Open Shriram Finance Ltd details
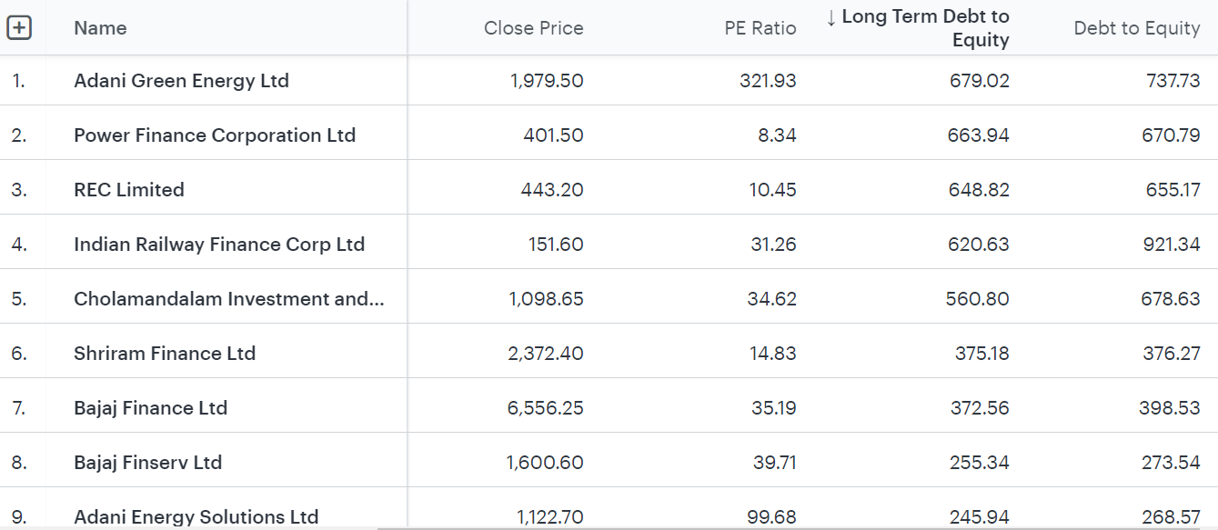This screenshot has height=530, width=1218. tap(165, 354)
